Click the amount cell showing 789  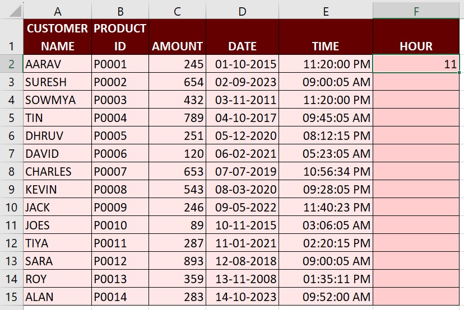tap(177, 118)
